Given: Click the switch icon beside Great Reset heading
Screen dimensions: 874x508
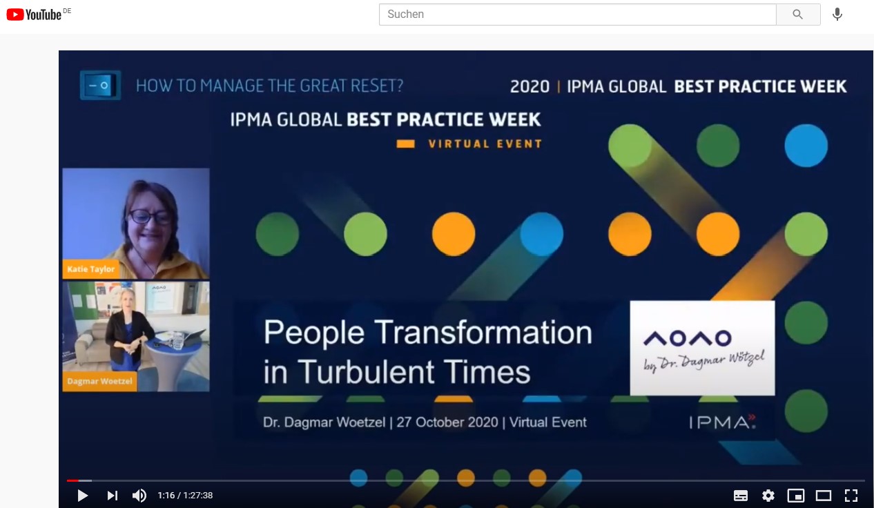Looking at the screenshot, I should point(100,86).
